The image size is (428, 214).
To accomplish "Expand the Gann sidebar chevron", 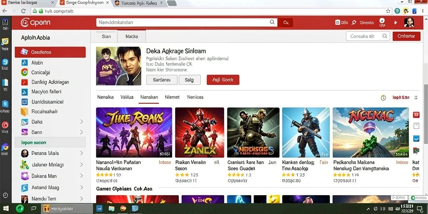I will [x=82, y=132].
